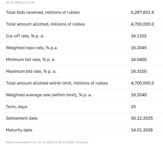Image resolution: width=163 pixels, height=147 pixels.
Task: Click the "Total bids received, millions of rubles" label
Action: point(42,12)
